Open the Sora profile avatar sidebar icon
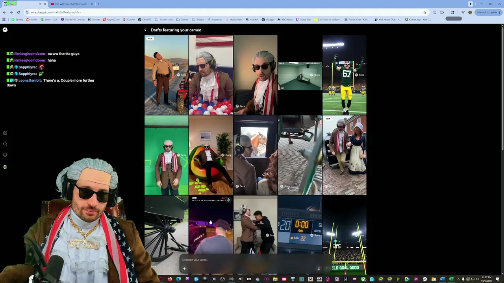This screenshot has width=504, height=283. [5, 167]
